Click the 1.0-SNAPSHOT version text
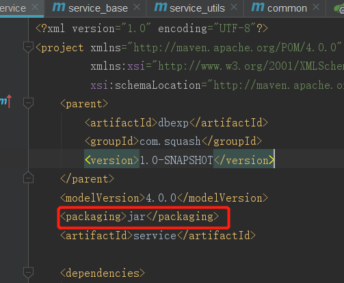 (176, 160)
